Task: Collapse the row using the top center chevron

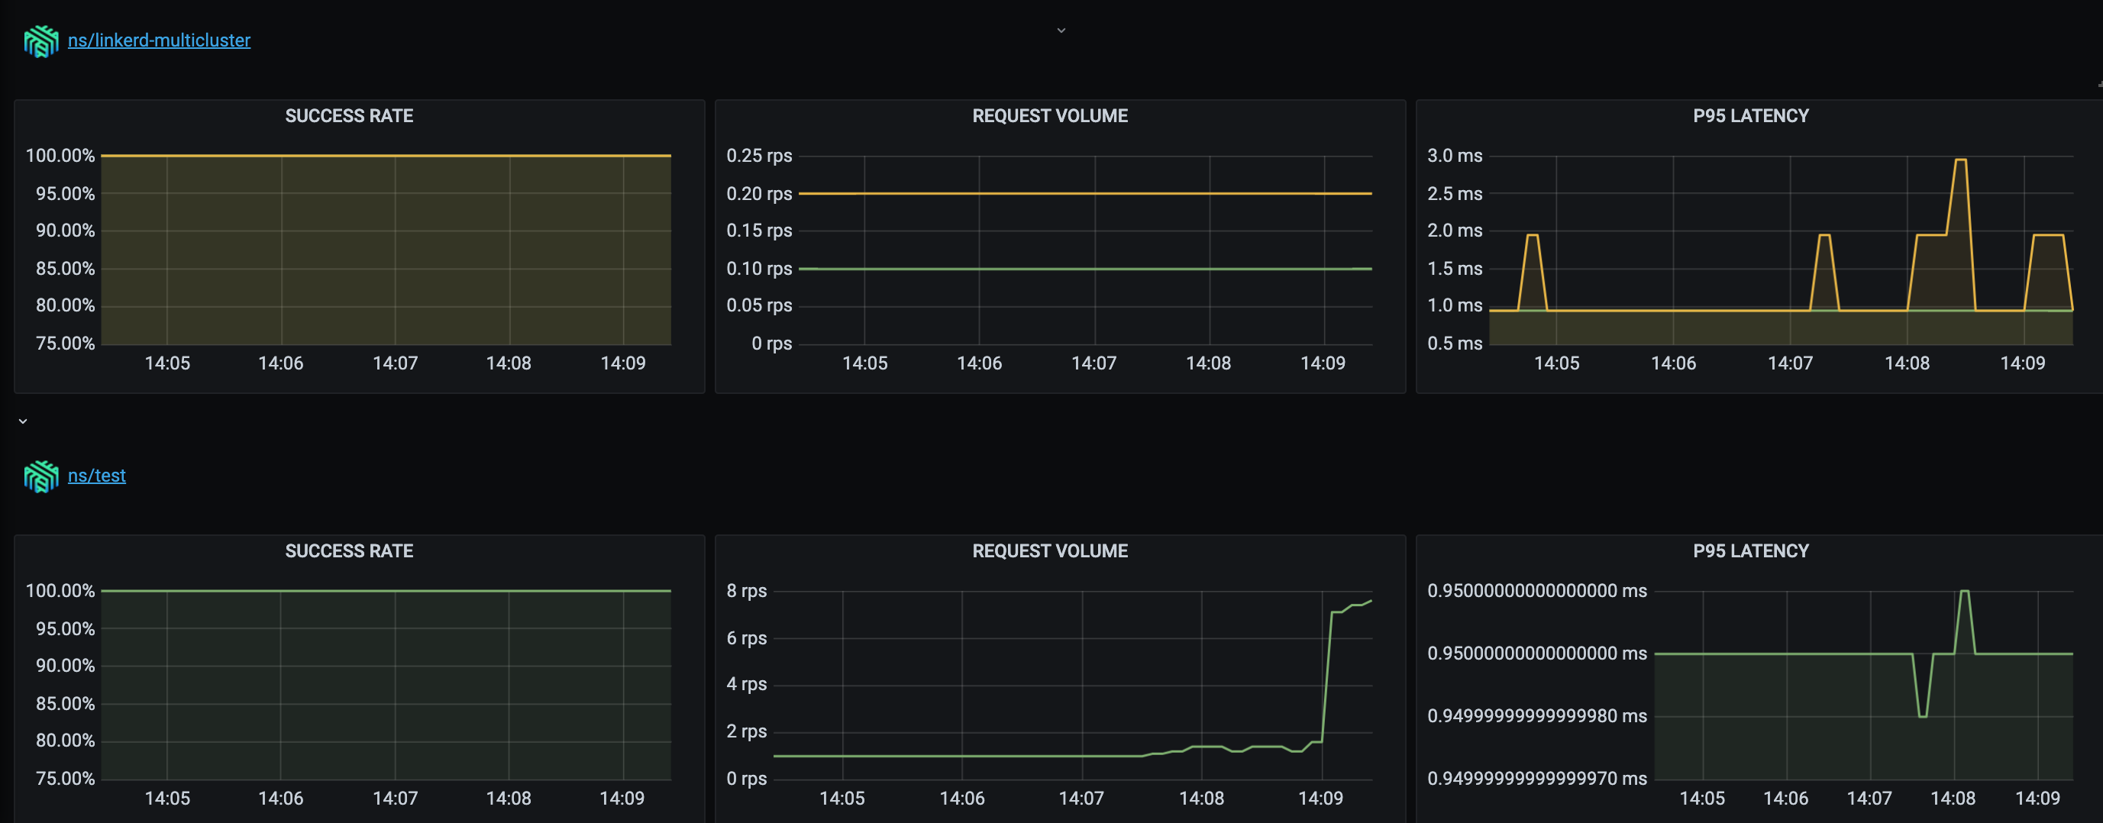Action: pyautogui.click(x=1061, y=31)
